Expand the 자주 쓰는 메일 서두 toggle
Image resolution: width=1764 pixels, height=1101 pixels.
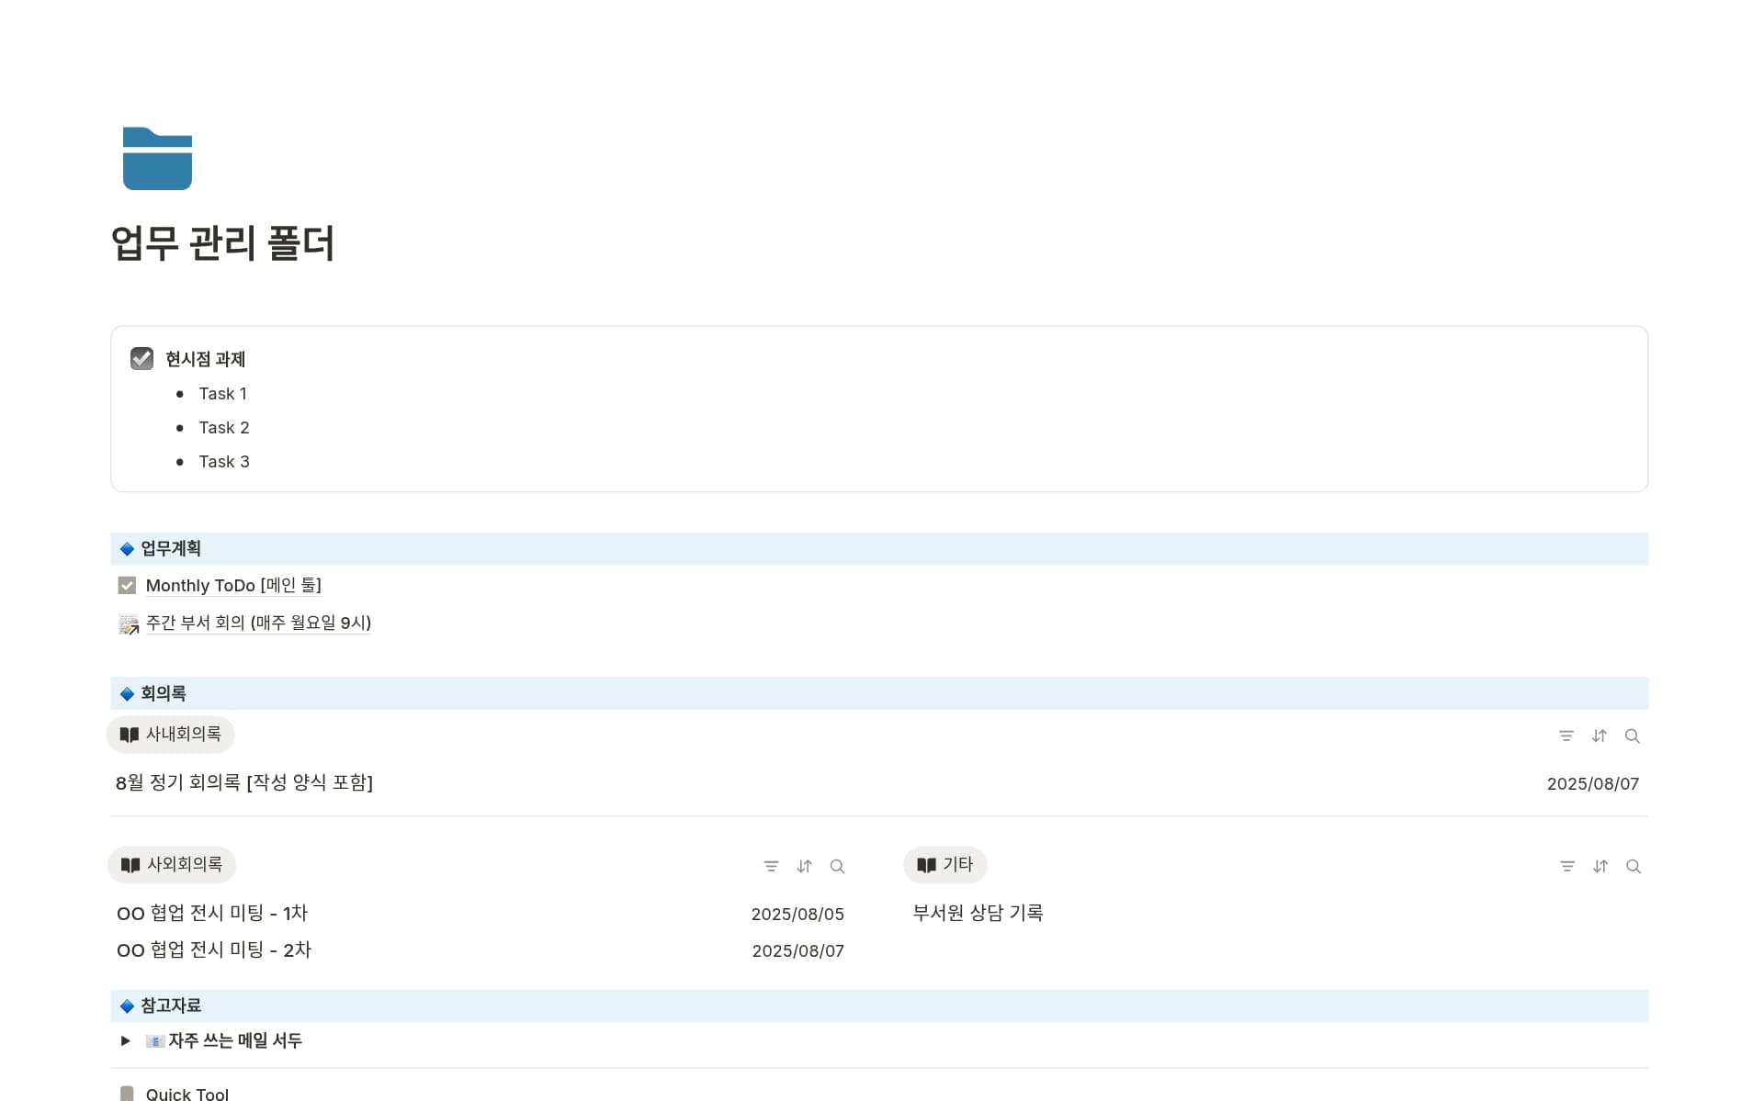click(126, 1040)
